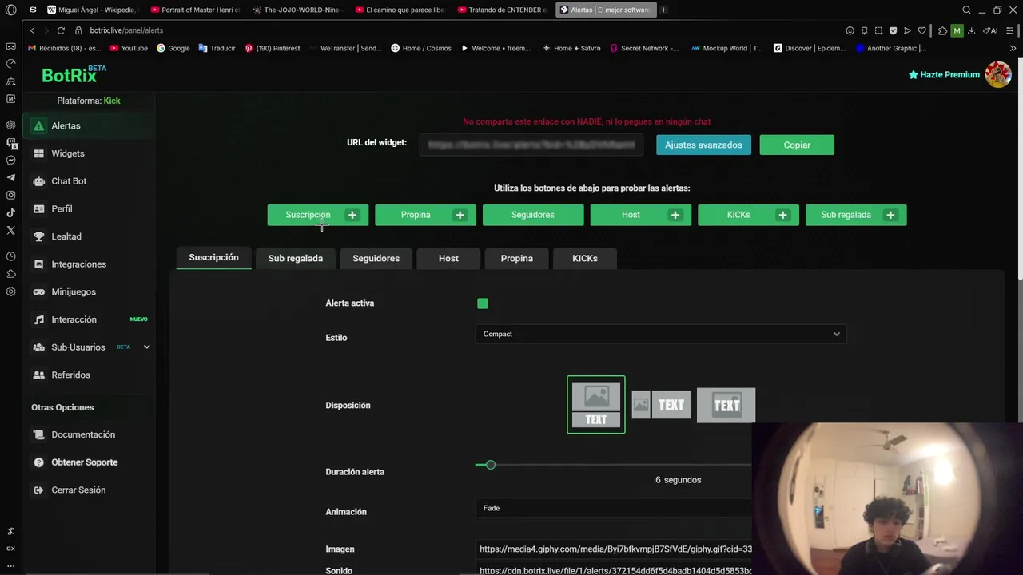Switch to the Suscripción tab

tap(213, 257)
